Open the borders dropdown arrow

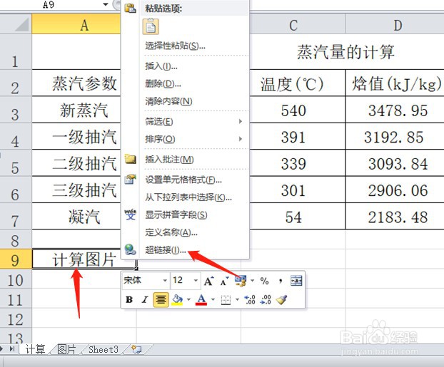tap(237, 300)
